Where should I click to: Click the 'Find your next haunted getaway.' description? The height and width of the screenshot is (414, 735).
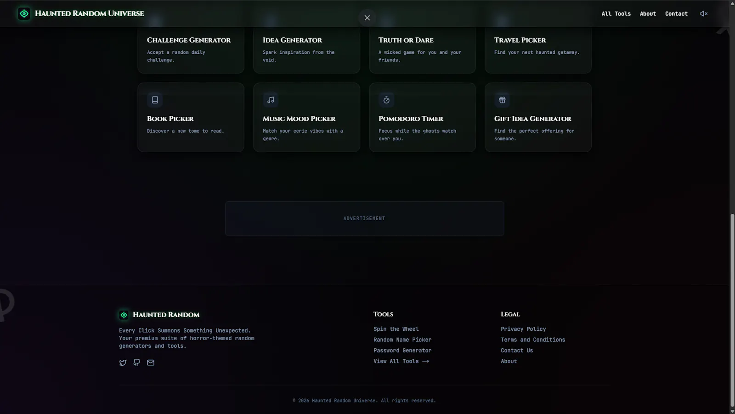(537, 52)
